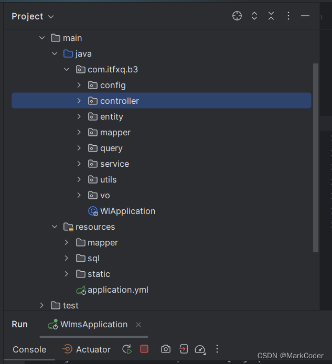
Task: Open the WlApplication class file
Action: (x=127, y=211)
